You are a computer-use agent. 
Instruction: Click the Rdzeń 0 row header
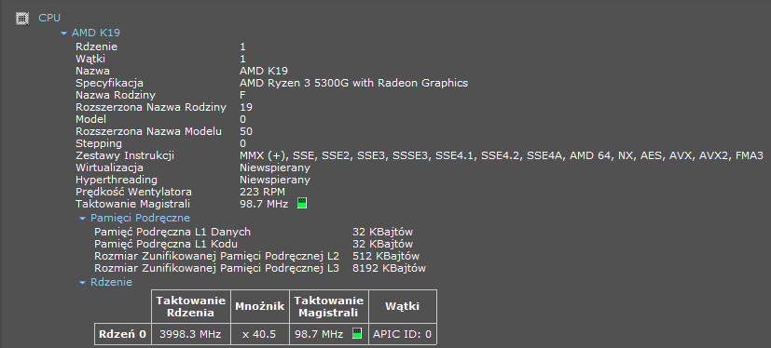point(123,334)
